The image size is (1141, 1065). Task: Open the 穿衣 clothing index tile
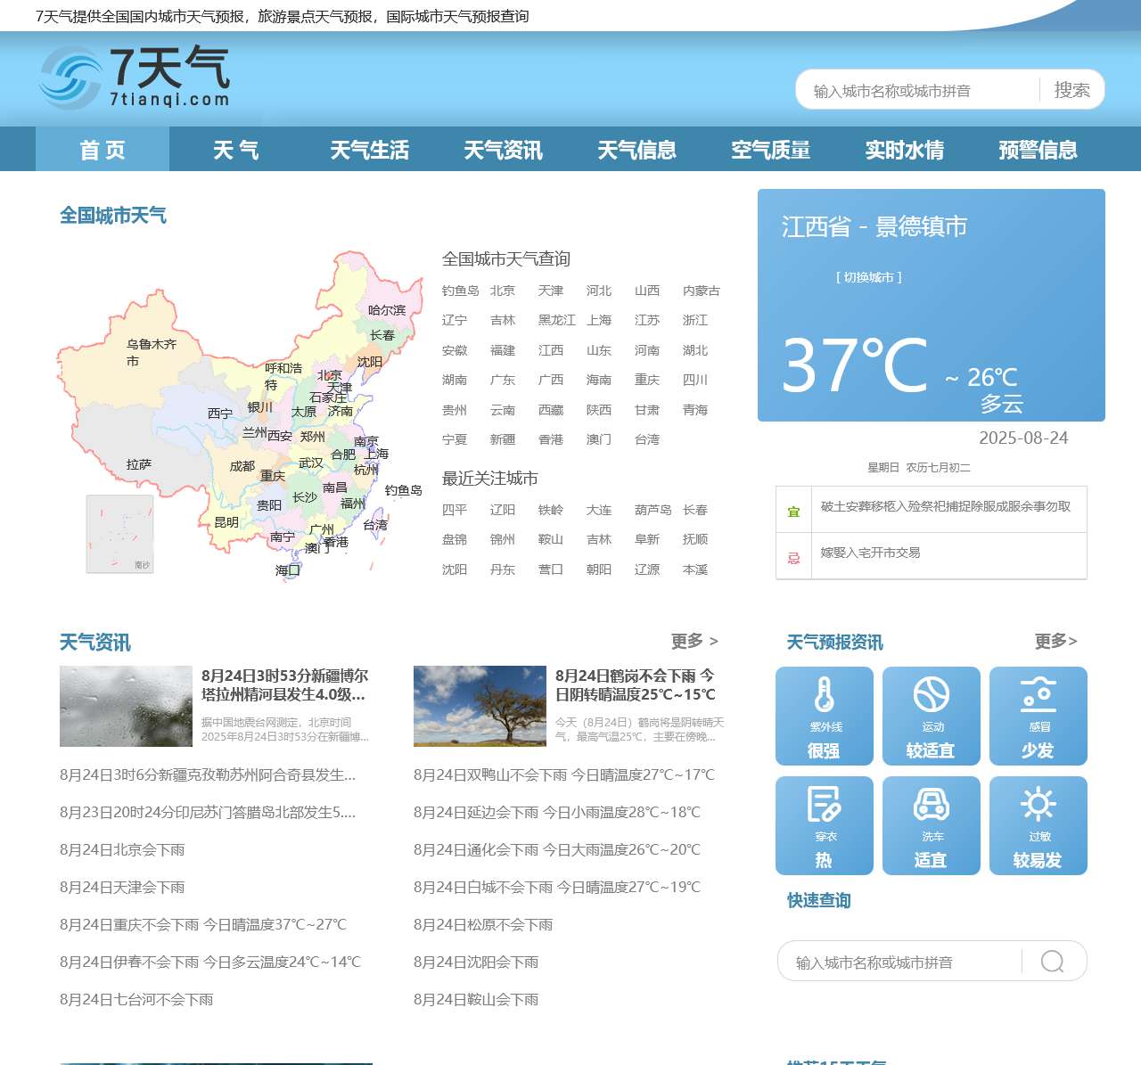pos(825,825)
